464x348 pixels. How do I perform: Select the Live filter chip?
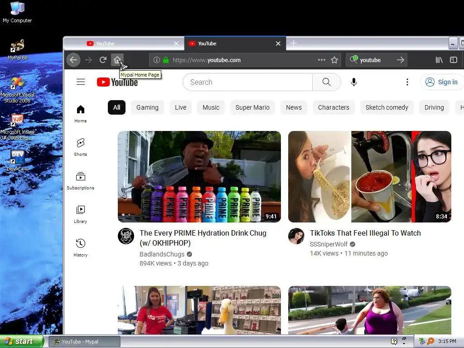pyautogui.click(x=180, y=107)
